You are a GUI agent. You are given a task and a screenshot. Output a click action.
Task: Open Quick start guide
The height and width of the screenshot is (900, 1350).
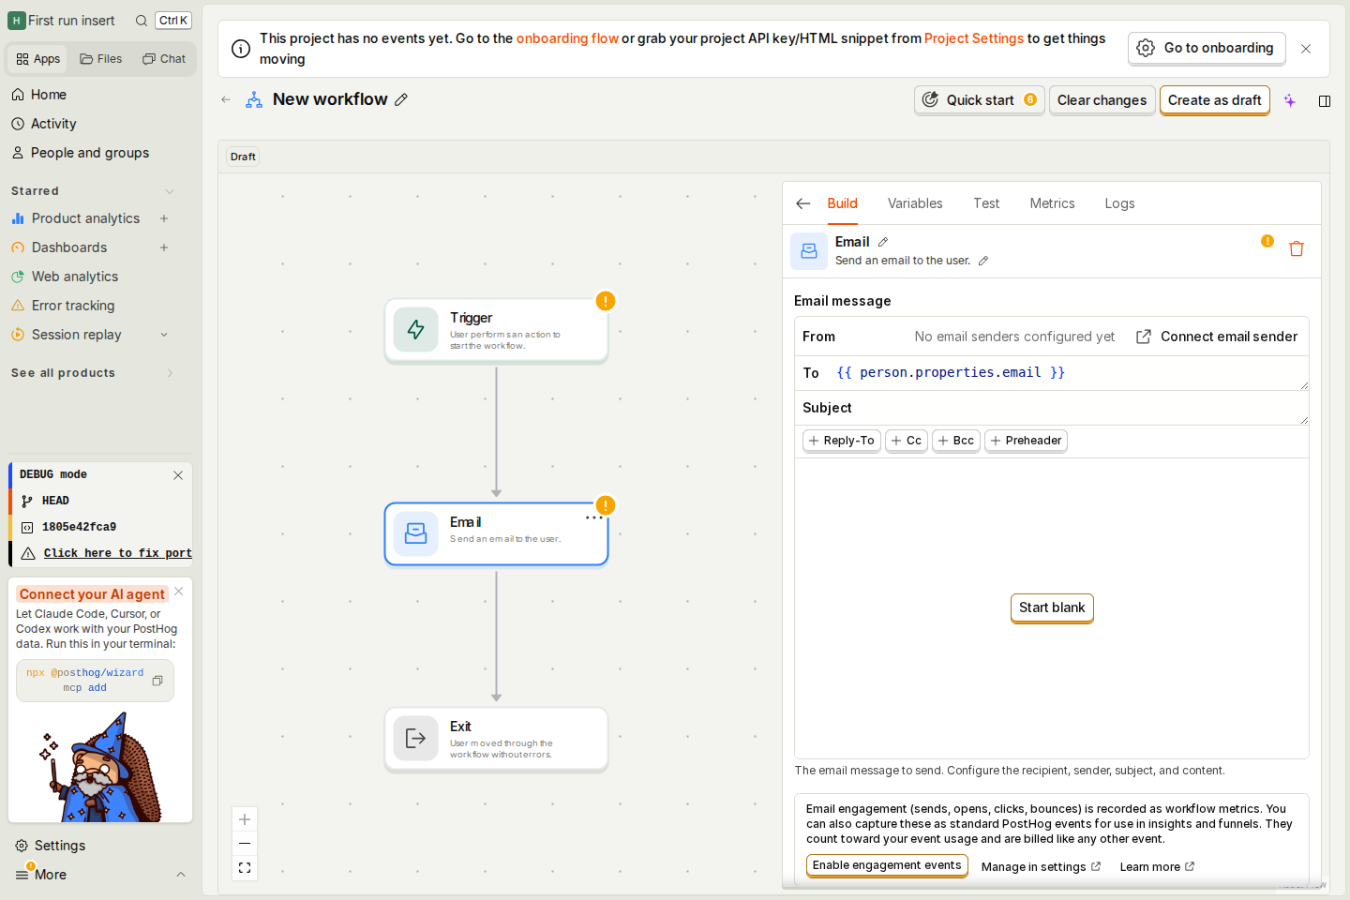click(980, 100)
